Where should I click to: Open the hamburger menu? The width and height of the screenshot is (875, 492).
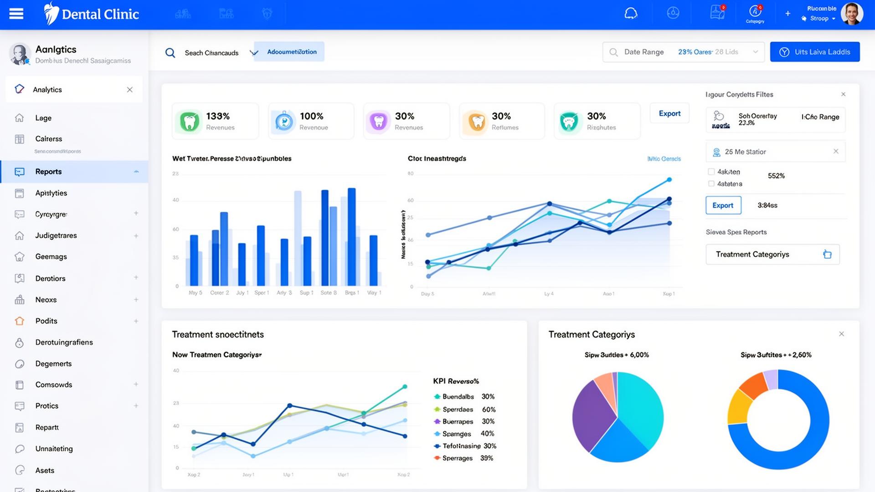coord(16,14)
